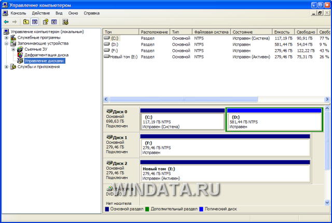Click the Съемные ЗУ icon in tree
332x223 pixels.
[20, 49]
